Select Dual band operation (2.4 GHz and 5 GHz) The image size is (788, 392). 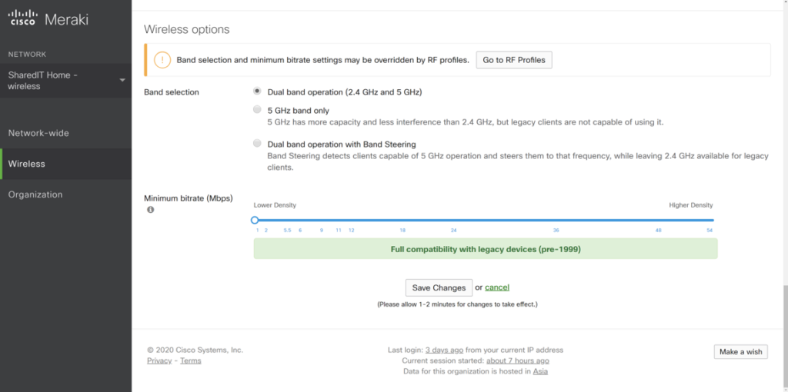pyautogui.click(x=257, y=91)
